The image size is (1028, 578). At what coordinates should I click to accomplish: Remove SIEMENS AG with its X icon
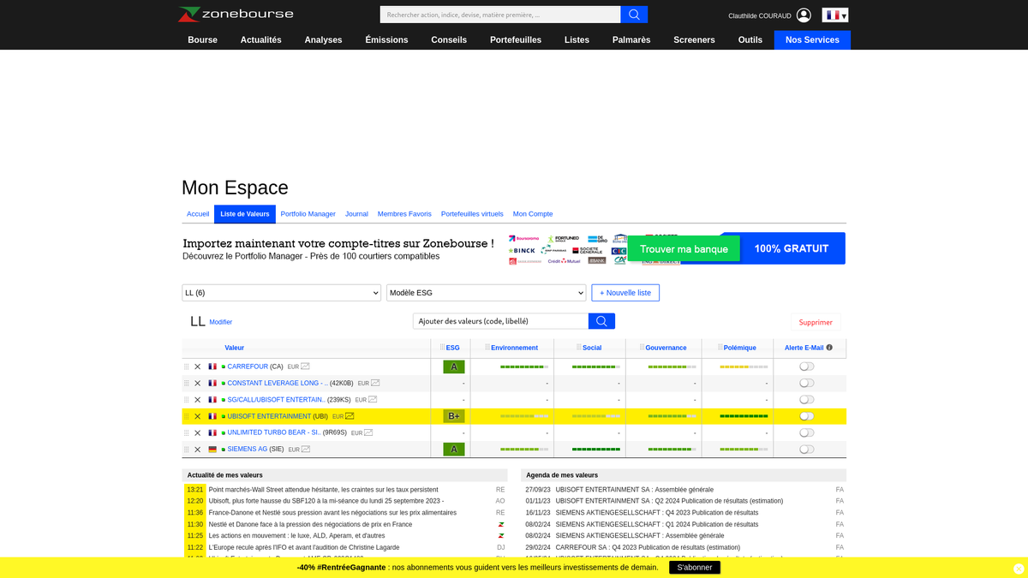point(197,450)
